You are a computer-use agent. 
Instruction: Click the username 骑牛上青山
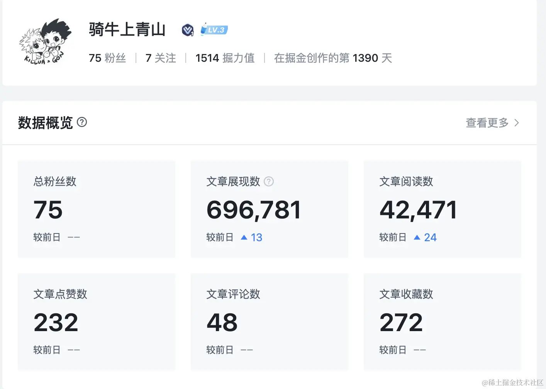127,29
